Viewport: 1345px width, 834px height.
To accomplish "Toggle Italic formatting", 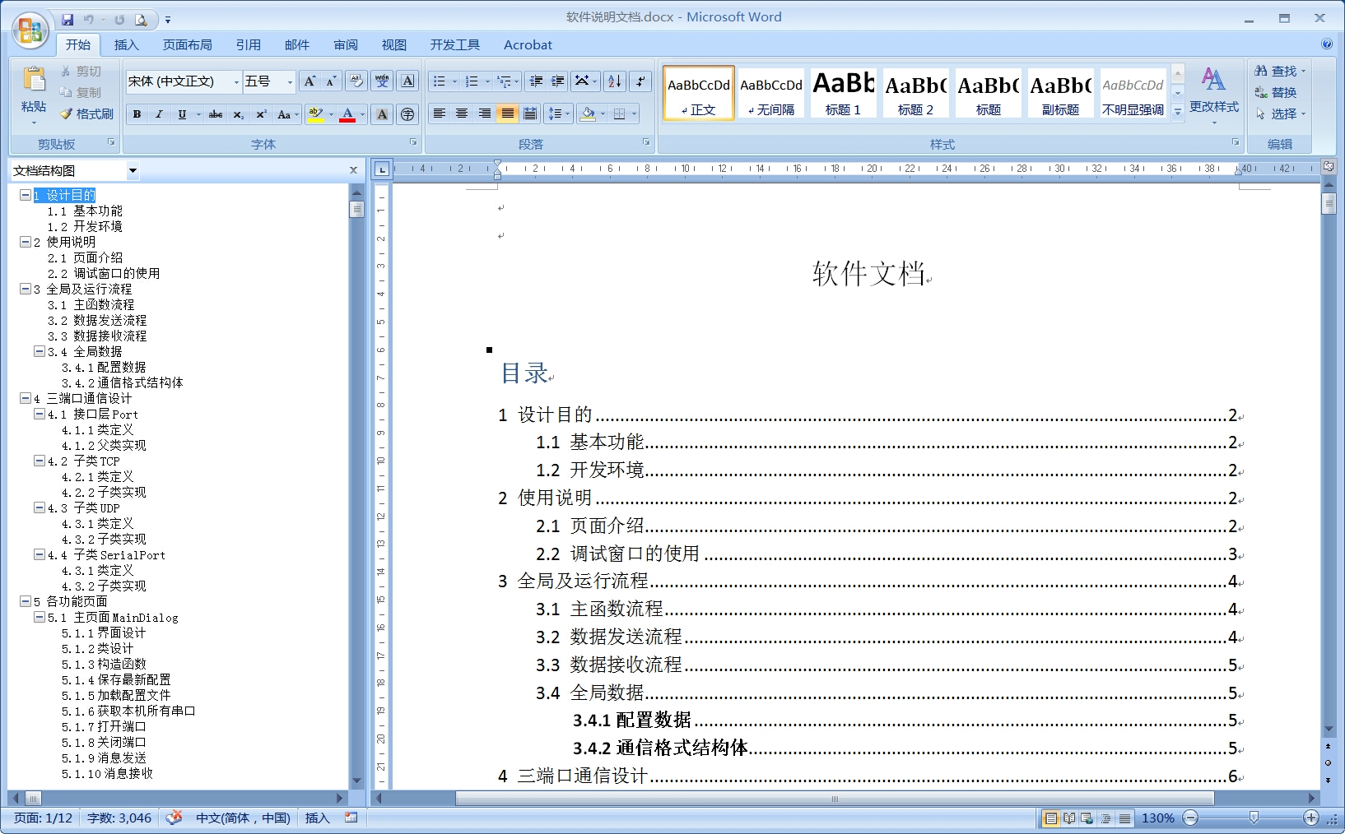I will coord(158,114).
